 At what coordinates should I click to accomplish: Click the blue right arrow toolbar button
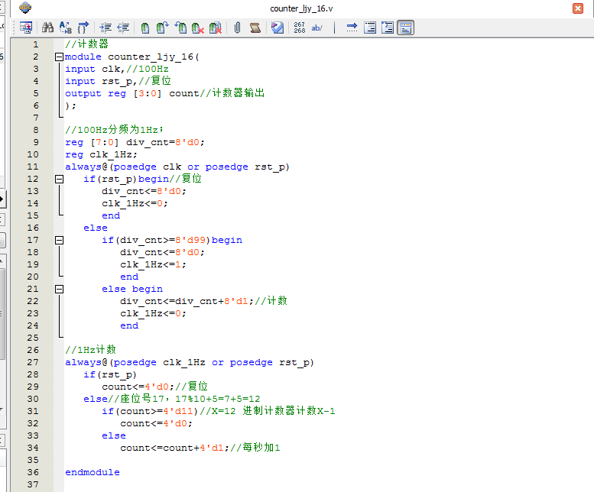pos(352,28)
